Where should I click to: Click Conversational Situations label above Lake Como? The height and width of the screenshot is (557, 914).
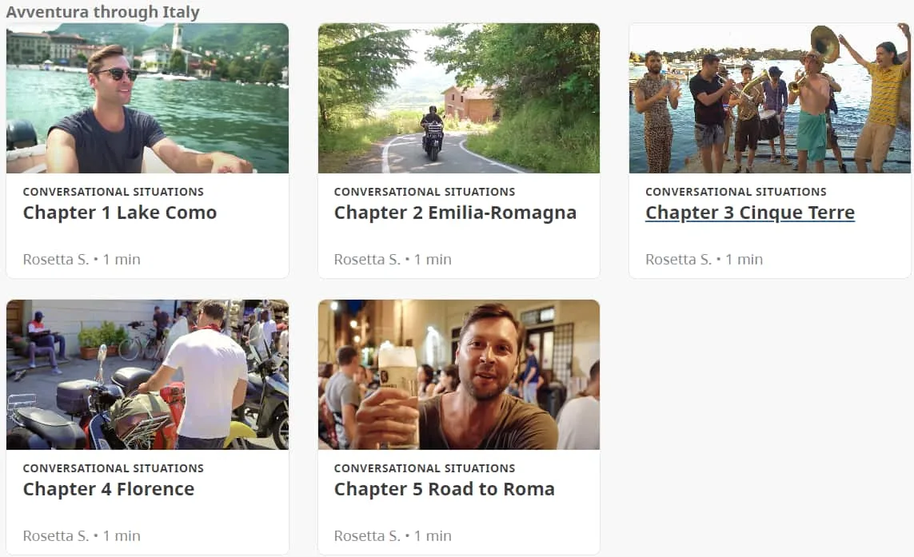pos(113,192)
